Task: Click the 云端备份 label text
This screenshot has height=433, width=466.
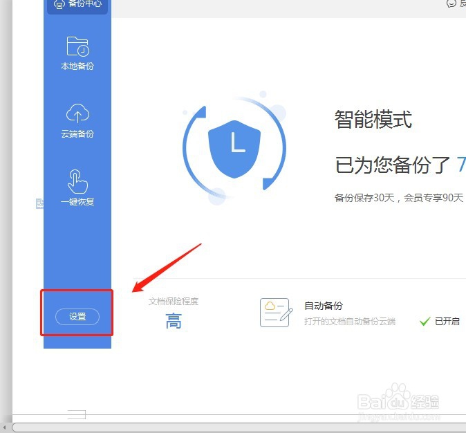Action: [x=77, y=133]
